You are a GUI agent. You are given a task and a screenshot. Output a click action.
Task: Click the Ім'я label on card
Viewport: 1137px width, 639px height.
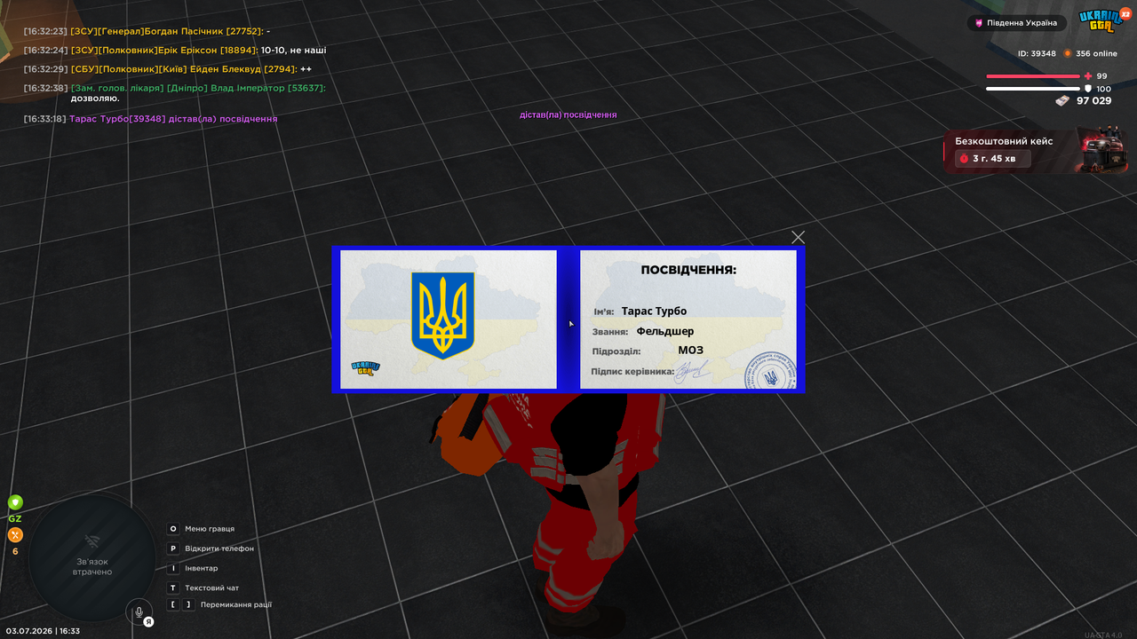604,312
